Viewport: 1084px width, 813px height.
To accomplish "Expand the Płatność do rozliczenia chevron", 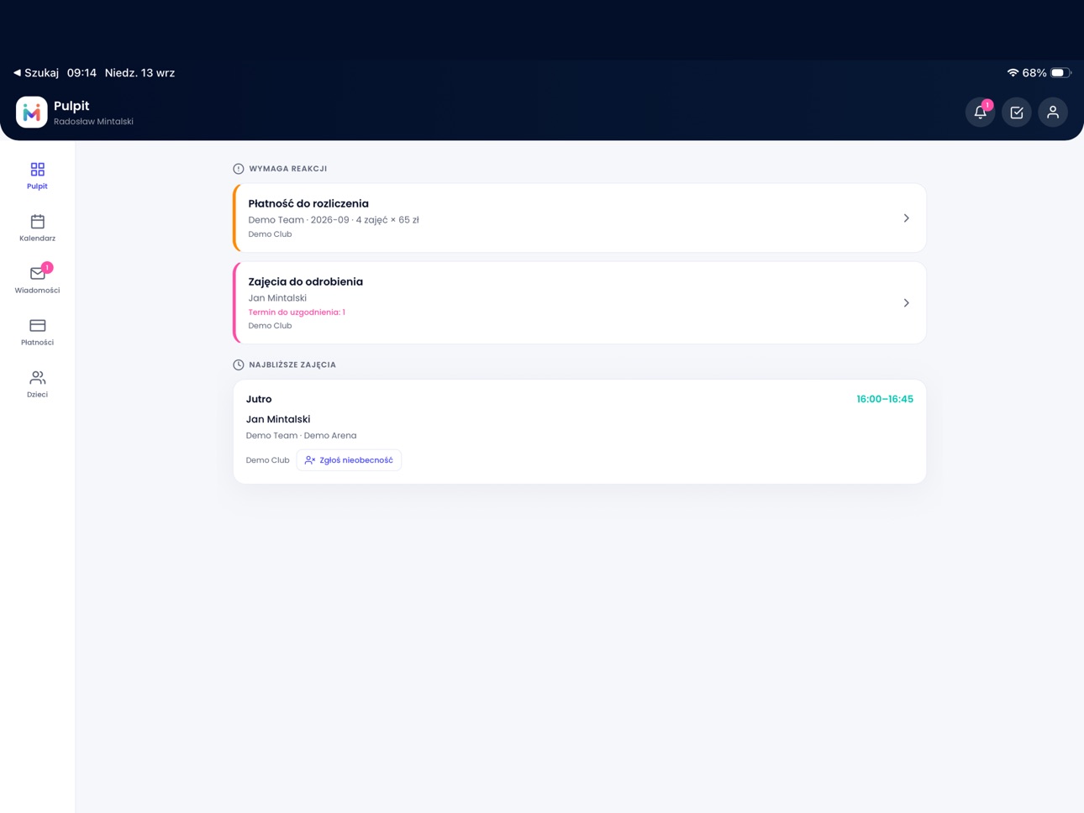I will pos(906,218).
